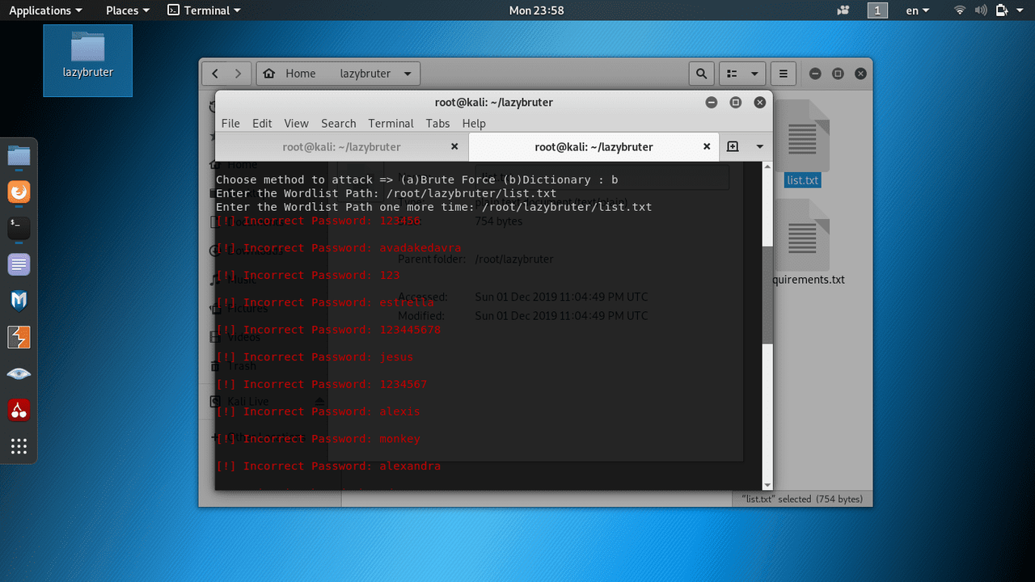This screenshot has height=582, width=1035.
Task: Open the terminal Tabs menu
Action: tap(437, 123)
